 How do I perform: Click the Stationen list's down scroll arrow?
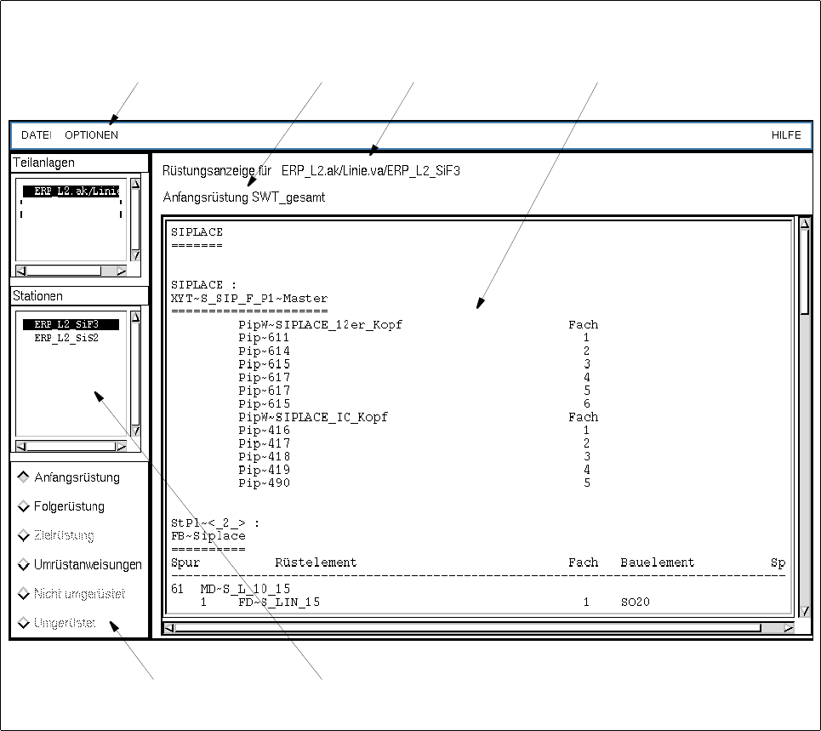135,431
